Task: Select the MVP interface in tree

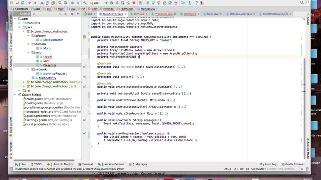Action: pyautogui.click(x=46, y=61)
